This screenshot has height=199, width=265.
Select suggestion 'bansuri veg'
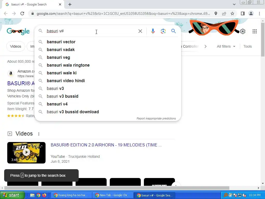108,57
